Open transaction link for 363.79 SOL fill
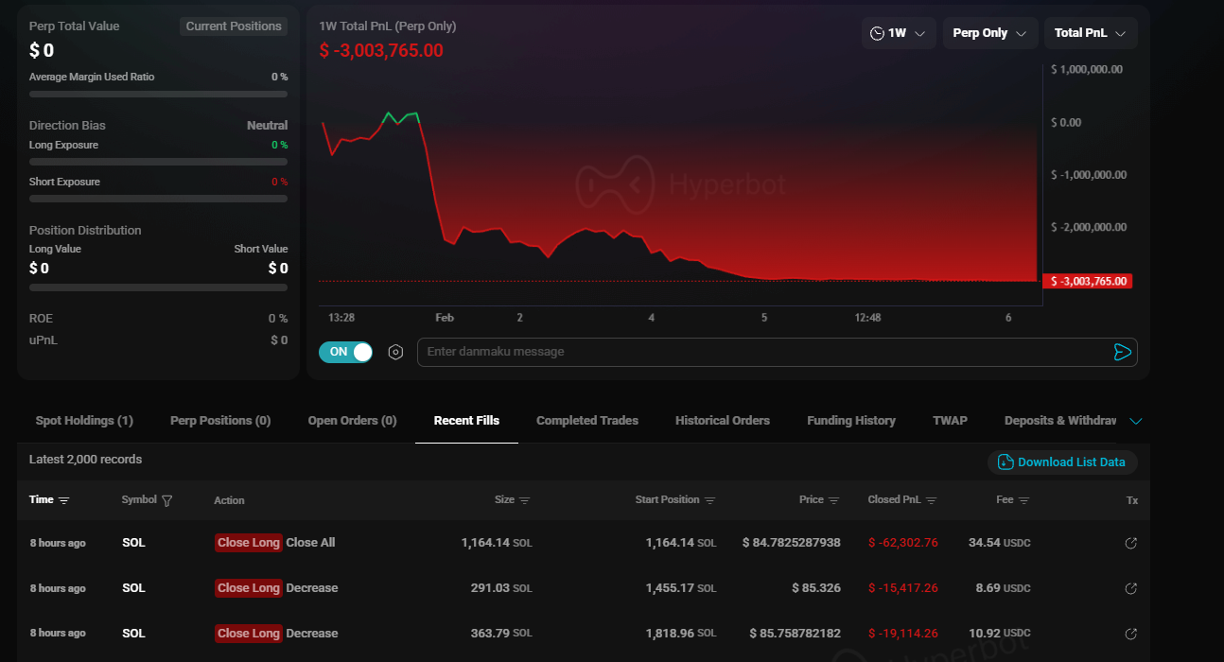This screenshot has height=662, width=1224. (1130, 634)
